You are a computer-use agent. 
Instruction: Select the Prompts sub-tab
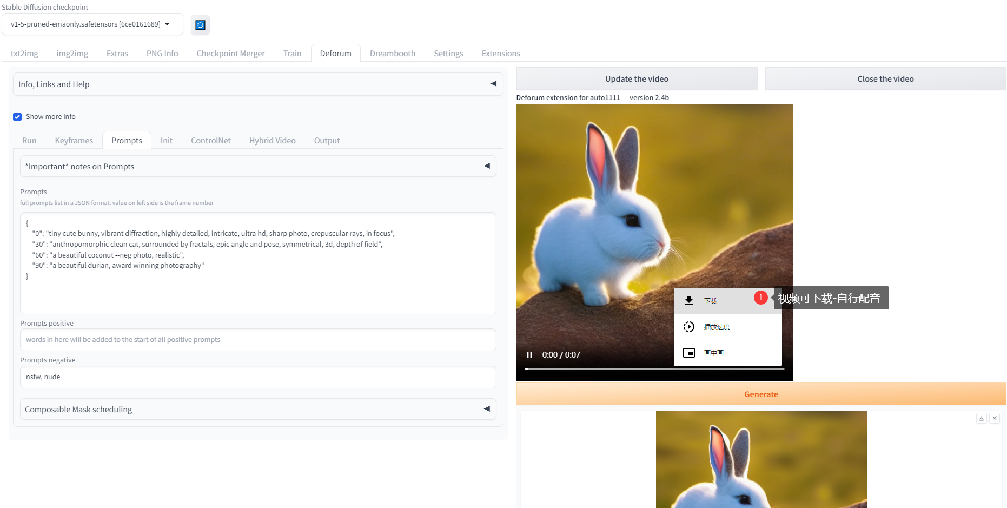(x=127, y=141)
